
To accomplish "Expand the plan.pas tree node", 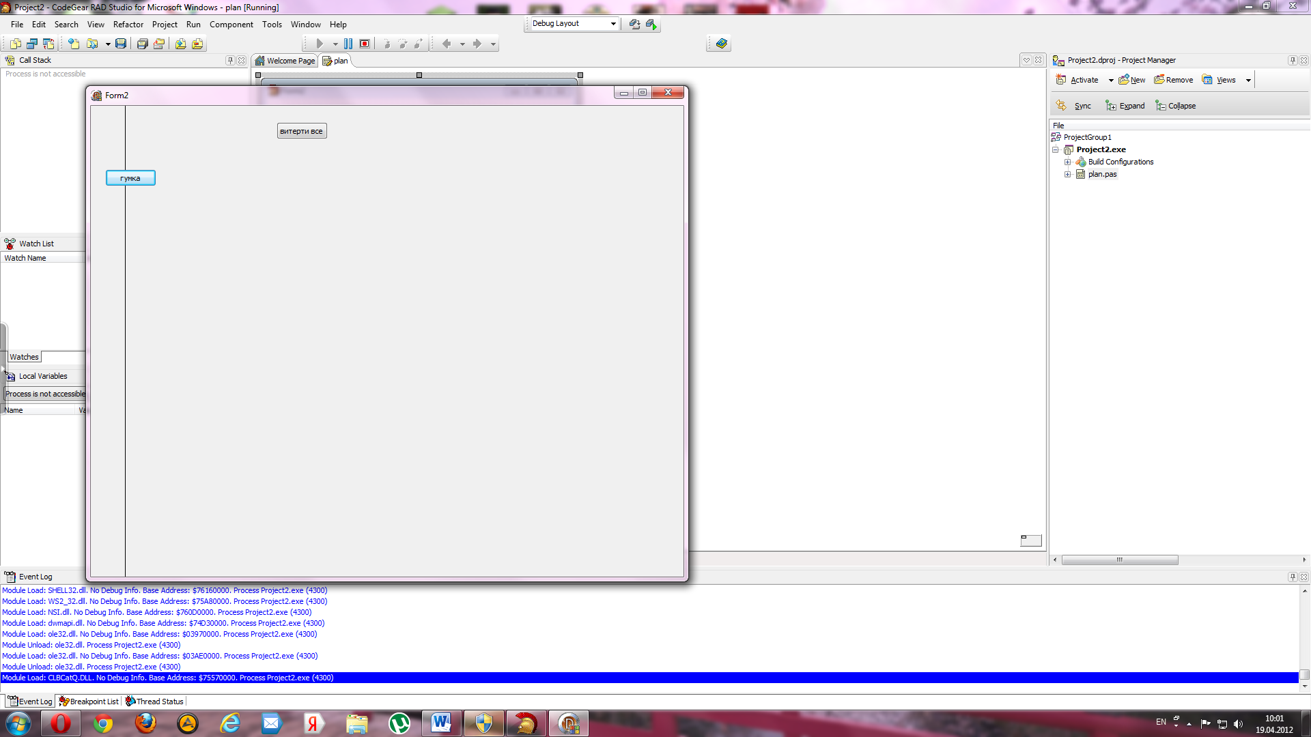I will 1067,174.
